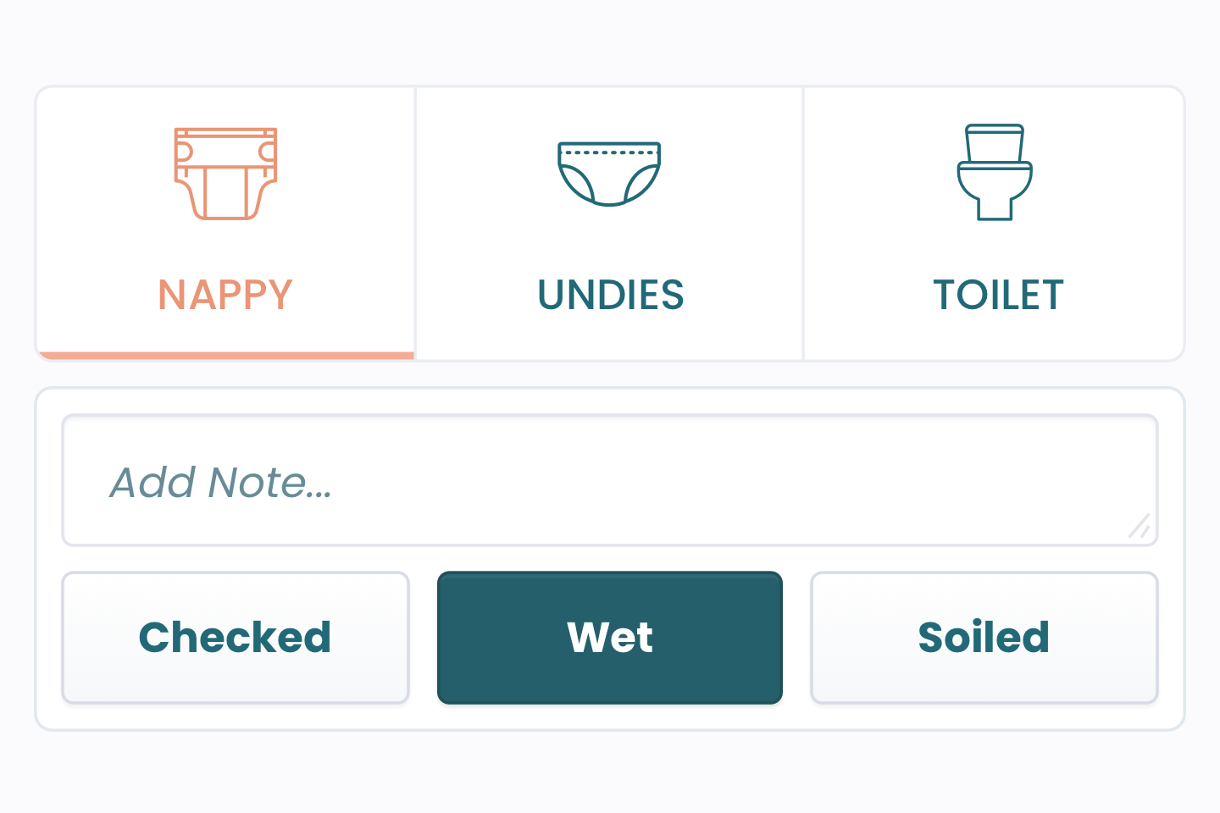The image size is (1220, 813).
Task: Click the white Wet text label
Action: click(x=610, y=637)
